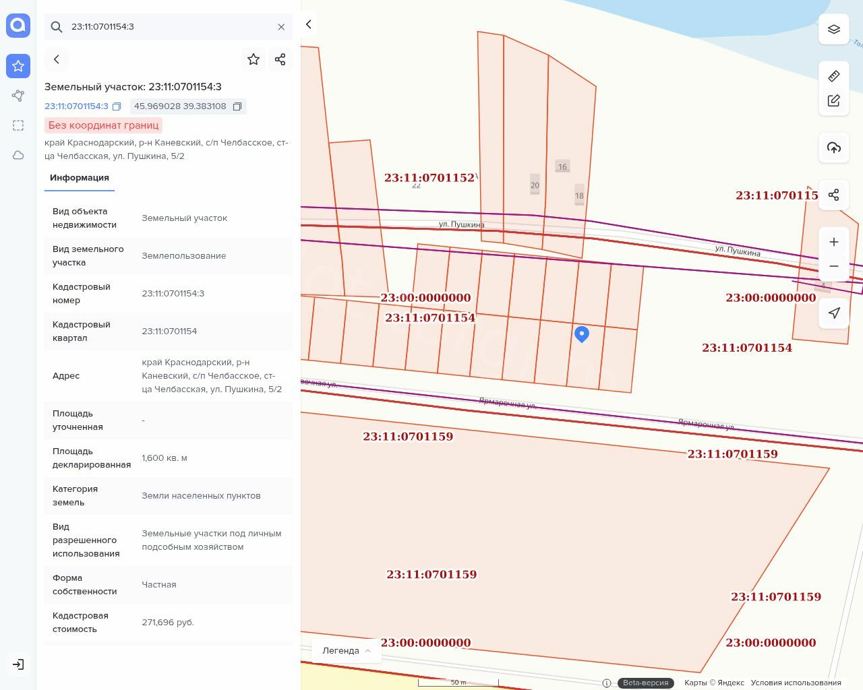
Task: Zoom out on the map
Action: click(833, 266)
